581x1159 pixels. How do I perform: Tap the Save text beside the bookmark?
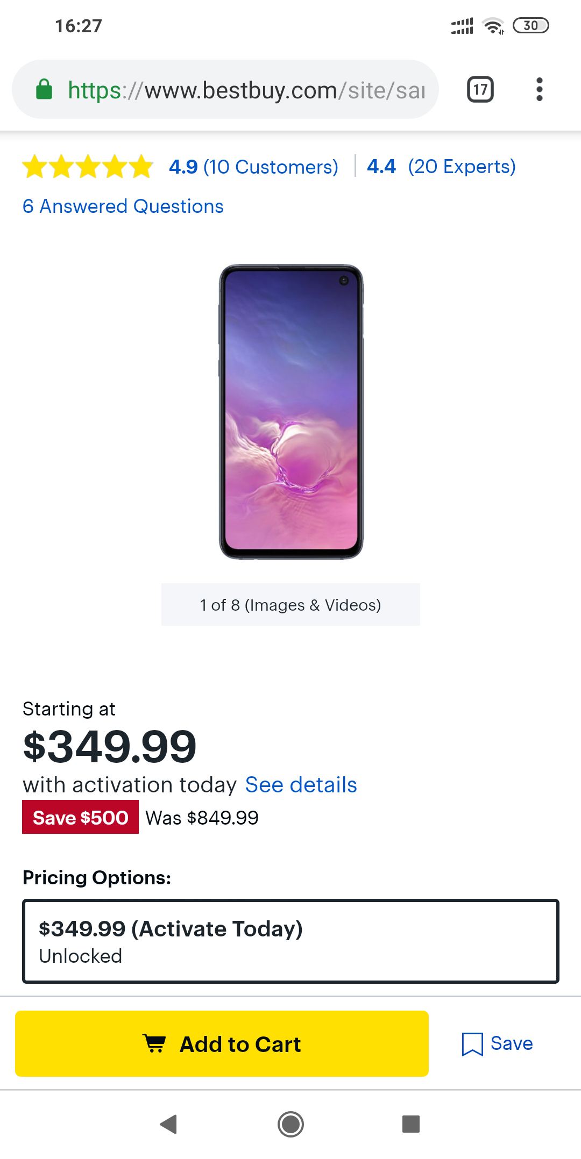pyautogui.click(x=512, y=1043)
